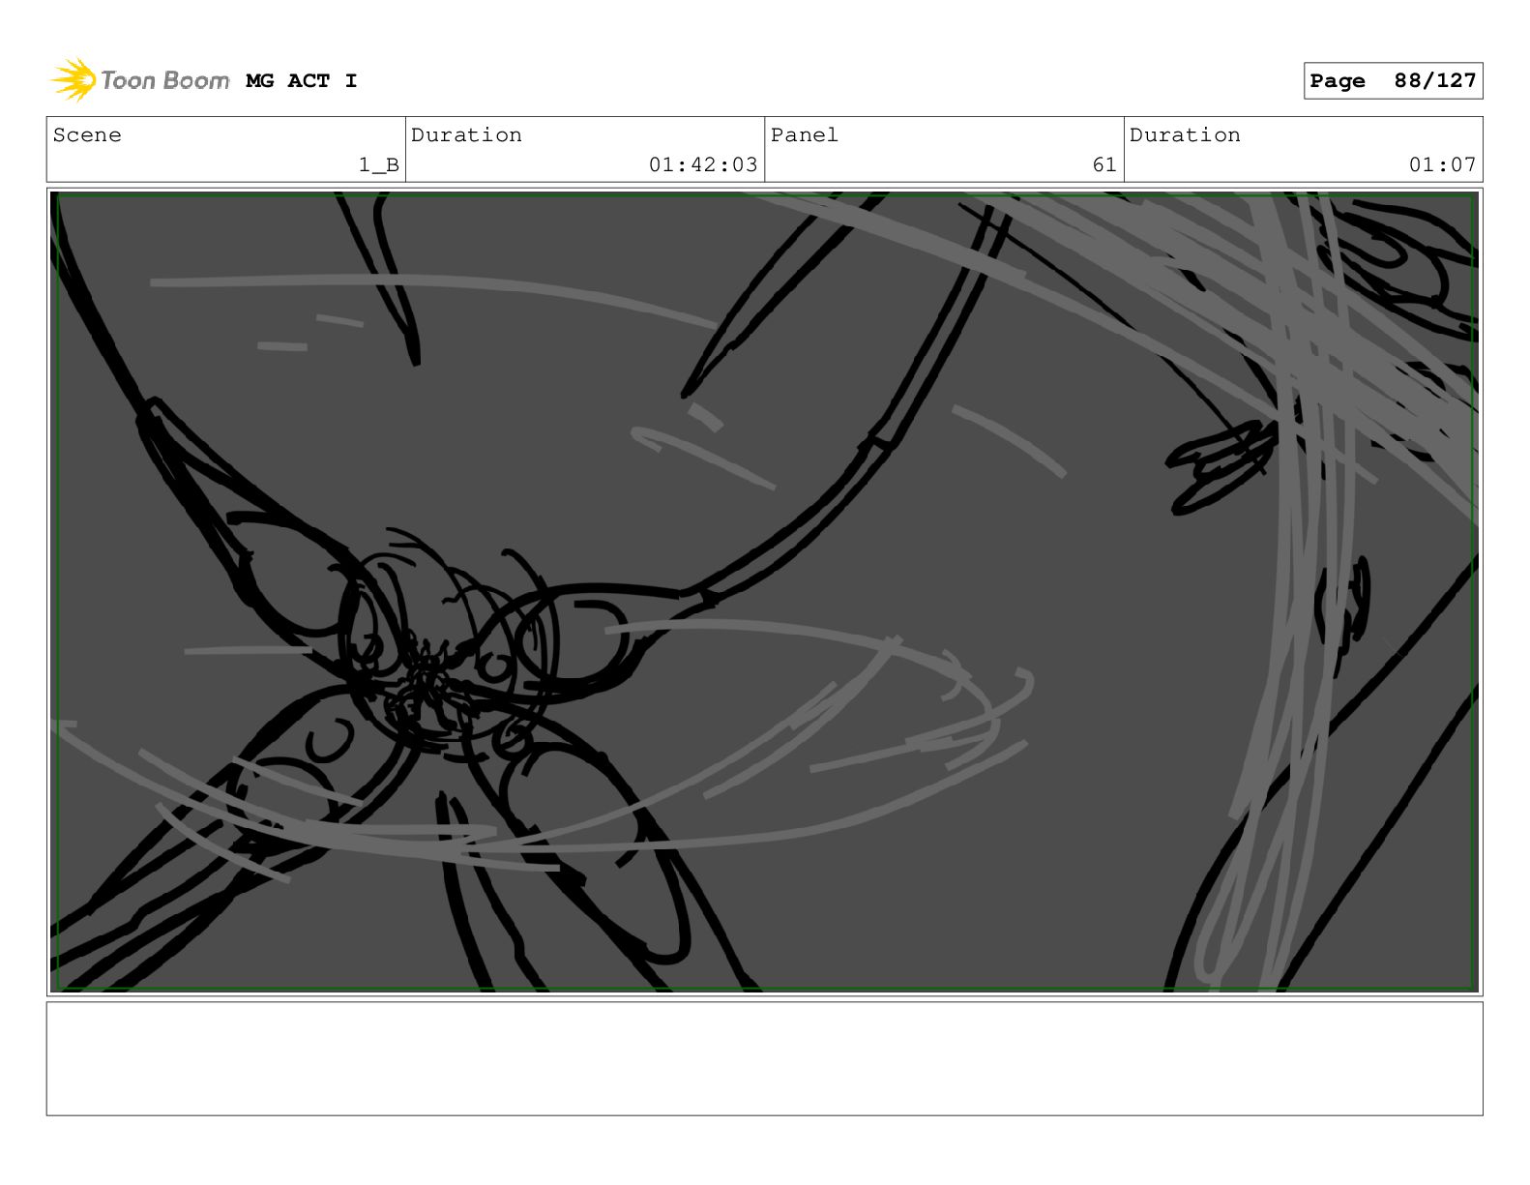The height and width of the screenshot is (1185, 1530).
Task: Select the panel number '61'
Action: (x=1104, y=165)
